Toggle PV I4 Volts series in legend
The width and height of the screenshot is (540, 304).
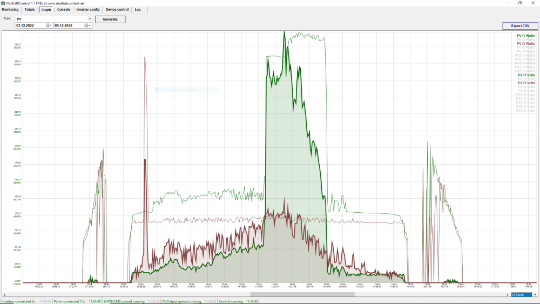click(526, 87)
